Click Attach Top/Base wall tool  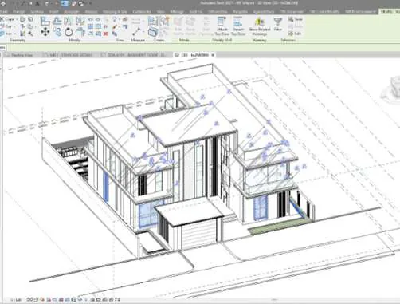point(222,26)
